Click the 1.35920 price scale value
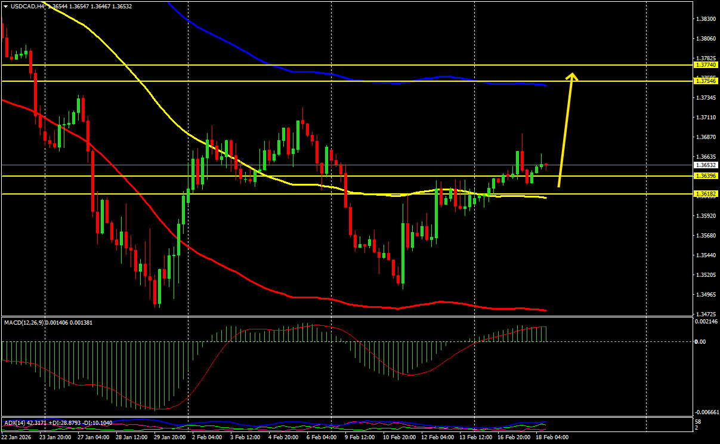This screenshot has height=444, width=720. coord(706,216)
